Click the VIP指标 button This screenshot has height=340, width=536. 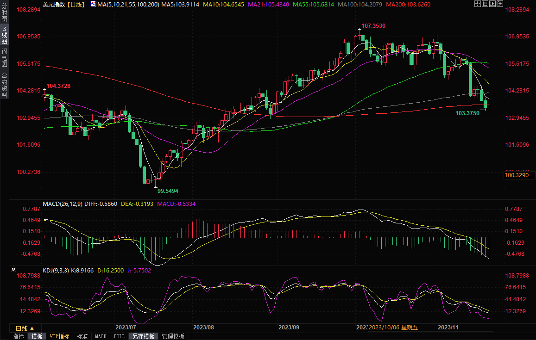pos(59,336)
